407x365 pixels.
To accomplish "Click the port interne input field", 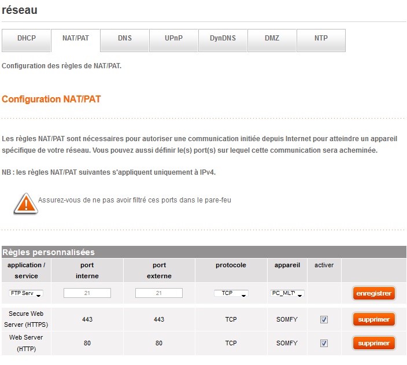I will pos(87,293).
